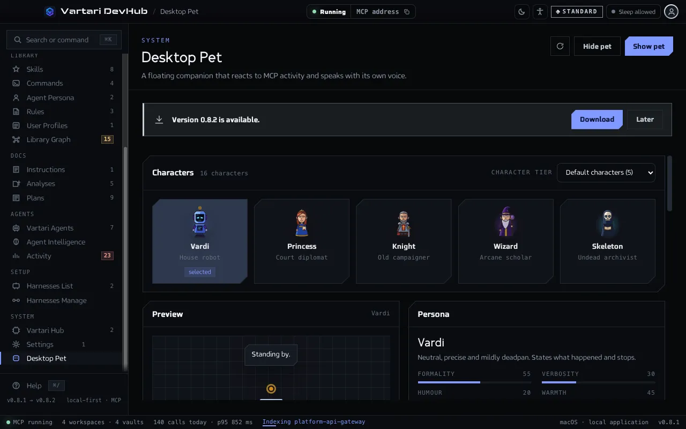This screenshot has height=429, width=686.
Task: Click the Settings gear icon in the sidebar
Action: 16,344
